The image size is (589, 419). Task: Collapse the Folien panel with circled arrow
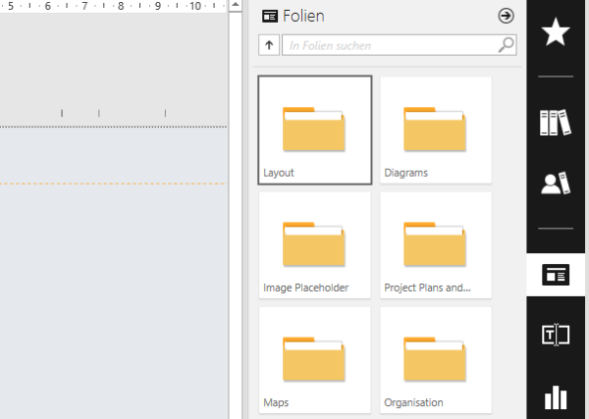(x=507, y=16)
